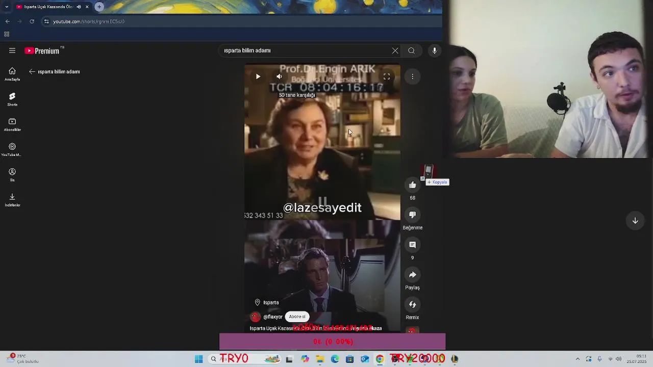Open the YouTube hamburger guide menu

[x=12, y=50]
